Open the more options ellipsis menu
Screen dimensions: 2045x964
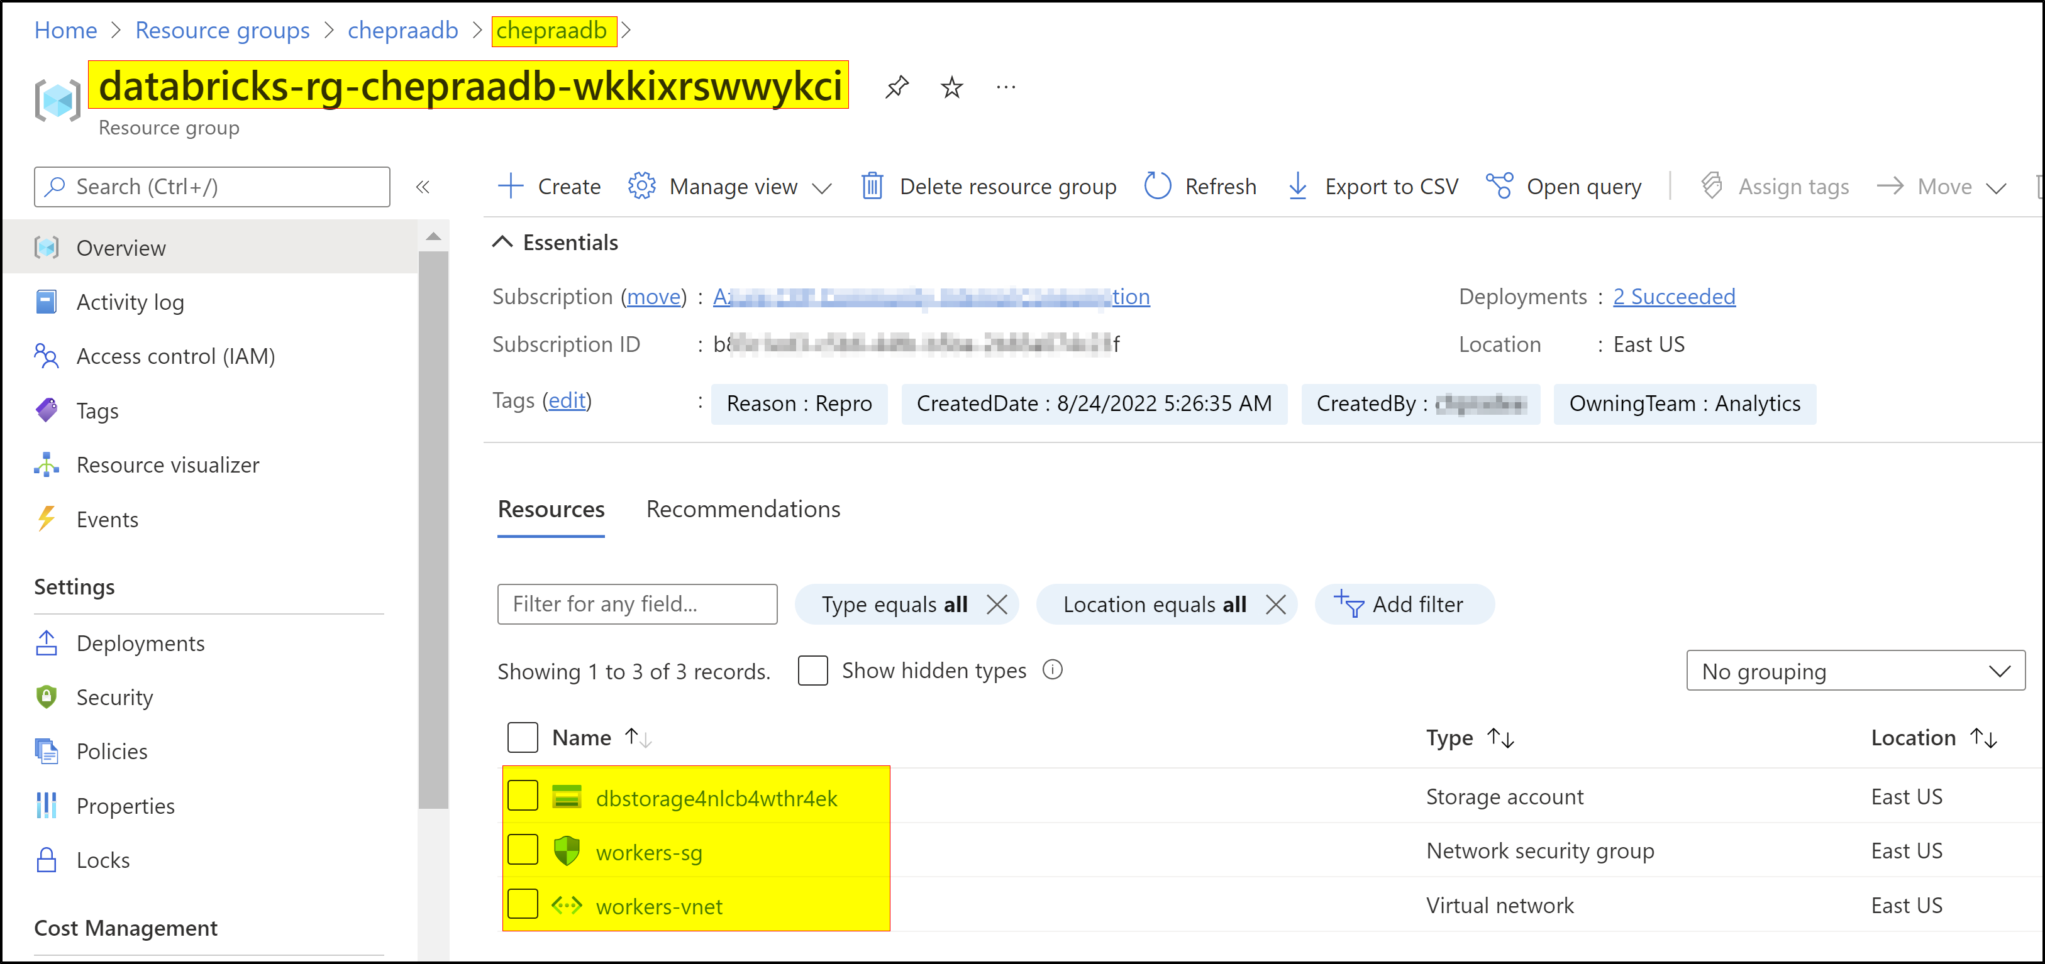1005,87
